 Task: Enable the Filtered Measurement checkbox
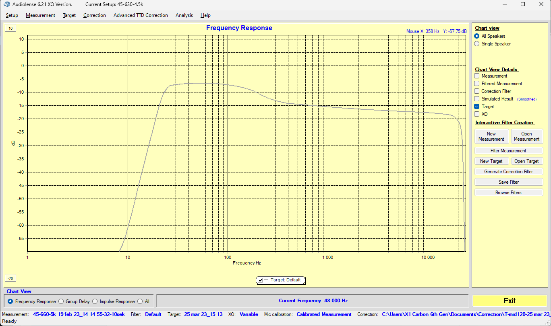pyautogui.click(x=477, y=84)
